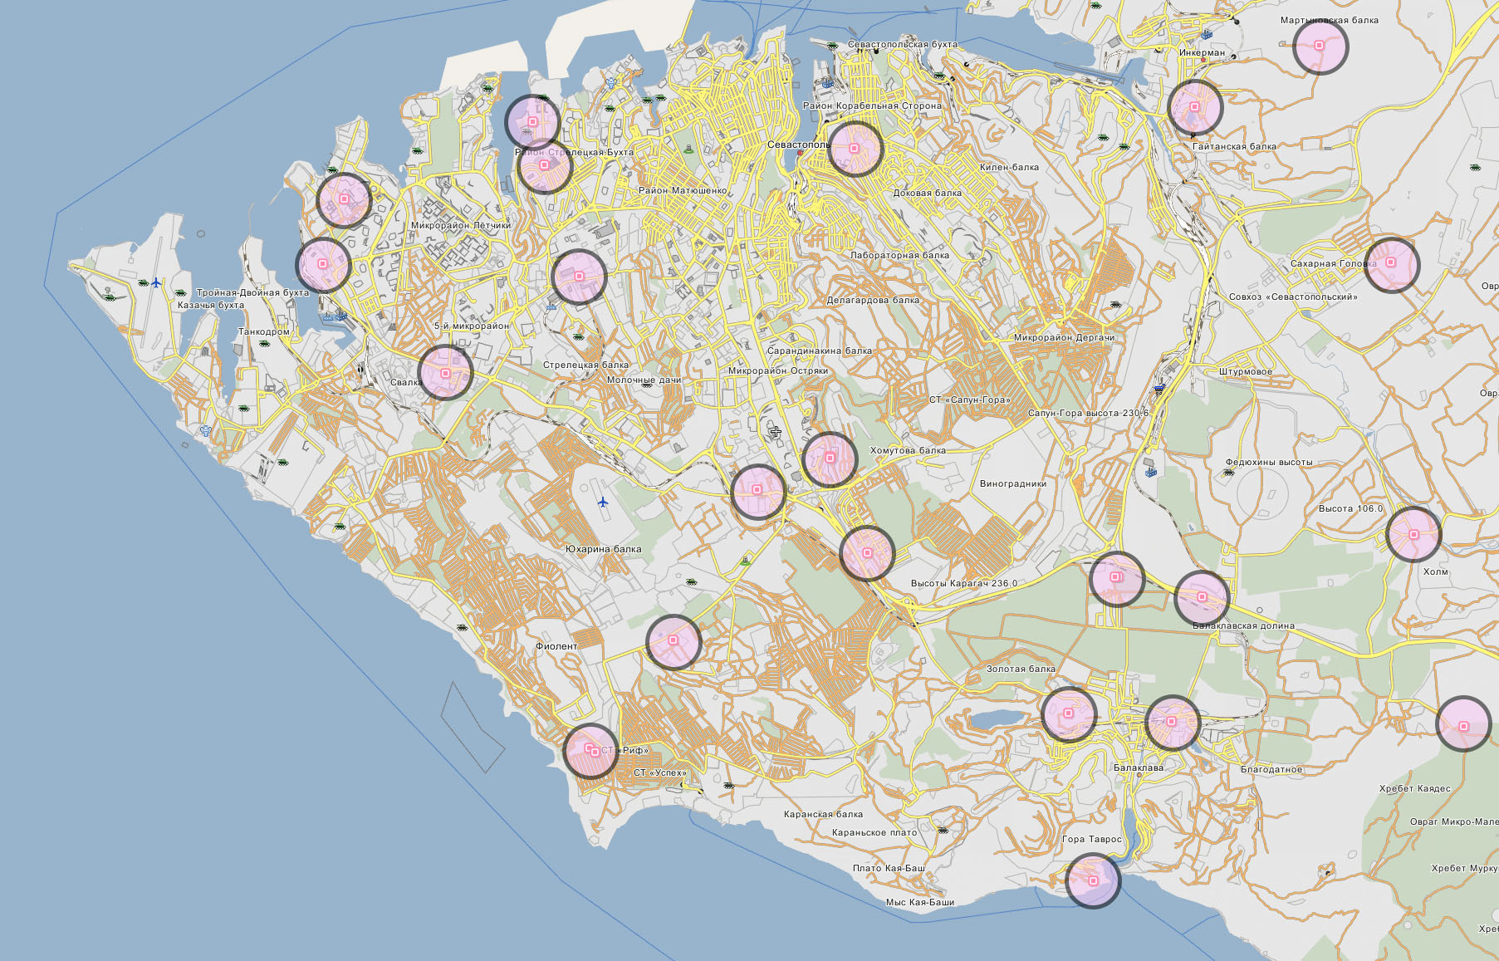
Task: Open the marker at Свалка
Action: pos(446,373)
